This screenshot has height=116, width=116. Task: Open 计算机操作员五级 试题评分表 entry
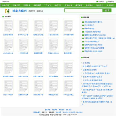pos(100,38)
